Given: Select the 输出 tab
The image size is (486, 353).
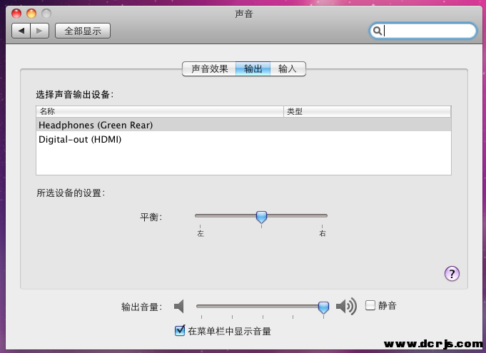Looking at the screenshot, I should pos(253,69).
